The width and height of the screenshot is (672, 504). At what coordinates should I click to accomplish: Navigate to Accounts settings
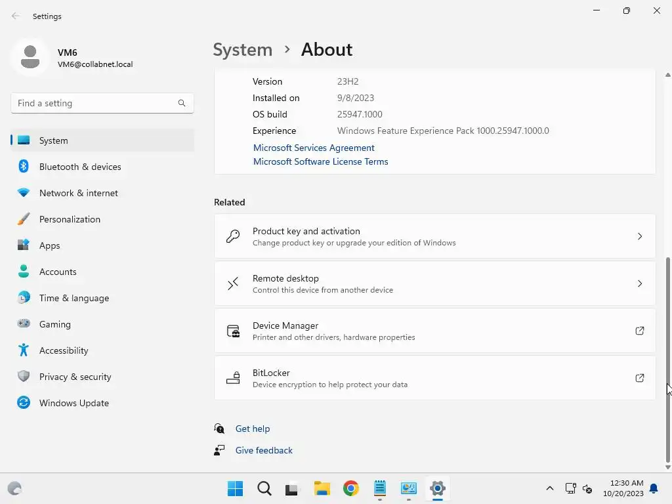[102, 271]
